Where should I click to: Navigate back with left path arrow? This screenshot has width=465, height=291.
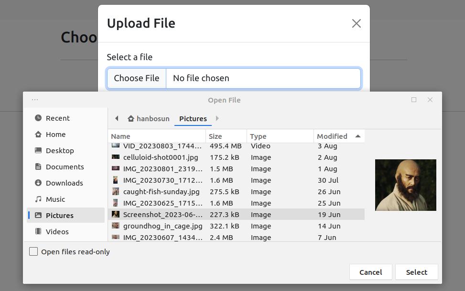pyautogui.click(x=117, y=118)
